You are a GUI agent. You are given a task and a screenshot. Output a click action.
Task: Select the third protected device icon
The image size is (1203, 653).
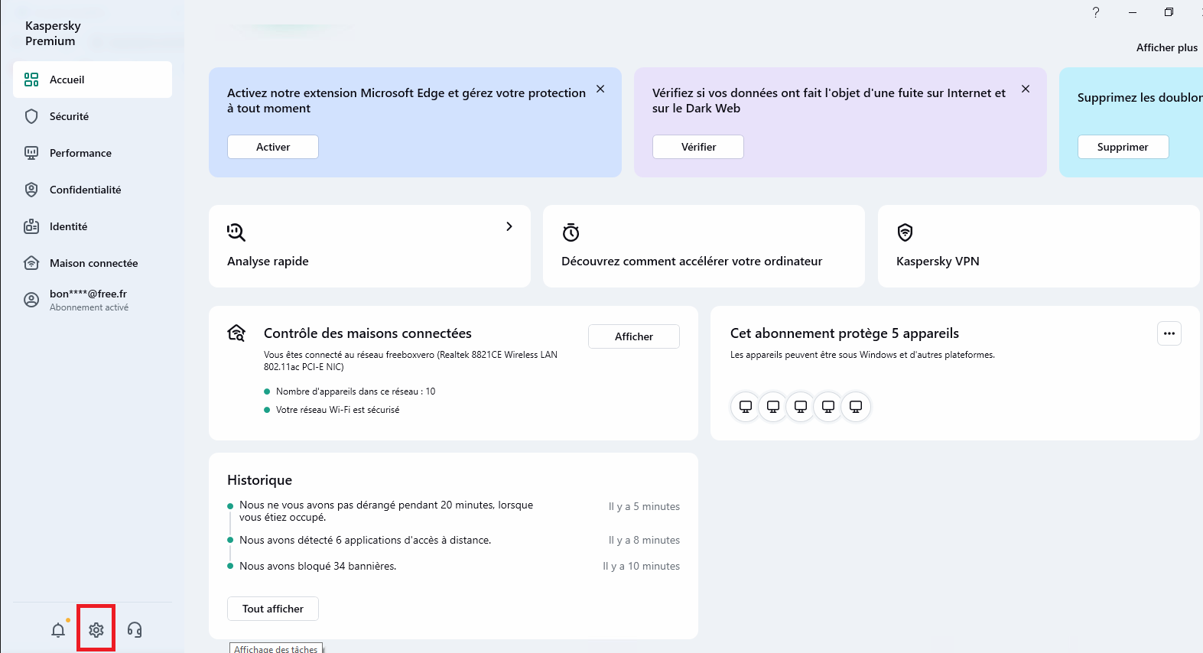[x=801, y=407]
